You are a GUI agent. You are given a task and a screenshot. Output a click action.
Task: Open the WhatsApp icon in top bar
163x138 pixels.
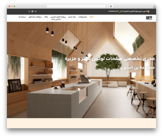(29, 11)
